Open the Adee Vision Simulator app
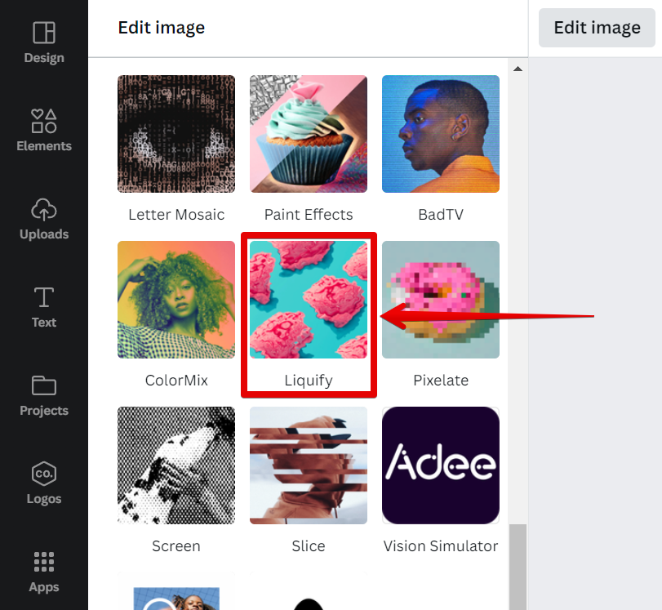 [441, 465]
